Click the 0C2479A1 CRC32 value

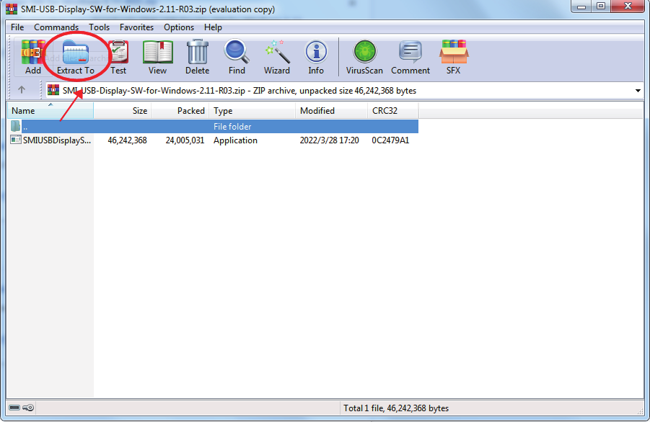pos(390,140)
